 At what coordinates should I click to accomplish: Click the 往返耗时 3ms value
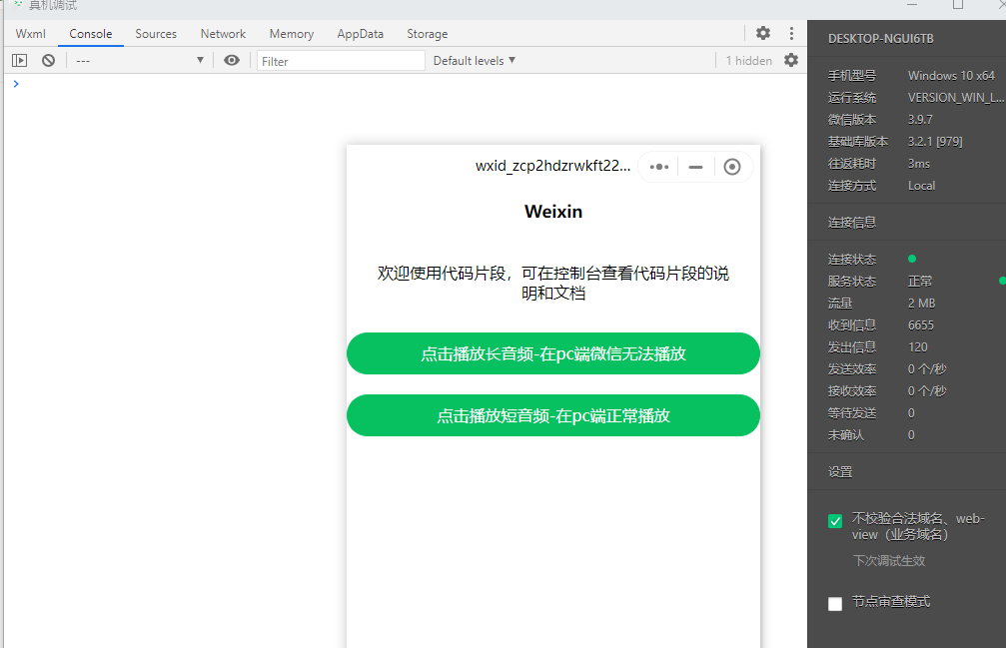point(919,164)
